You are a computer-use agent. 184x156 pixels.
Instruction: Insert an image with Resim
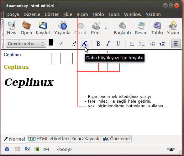141,28
